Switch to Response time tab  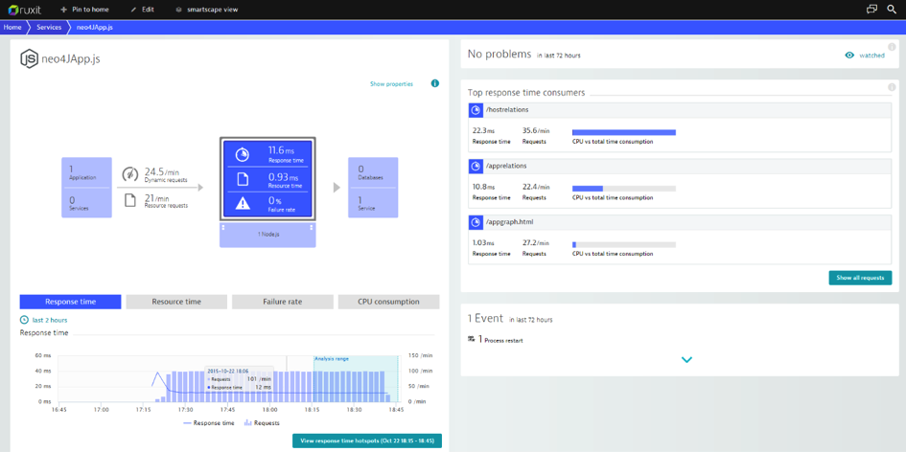(x=71, y=302)
